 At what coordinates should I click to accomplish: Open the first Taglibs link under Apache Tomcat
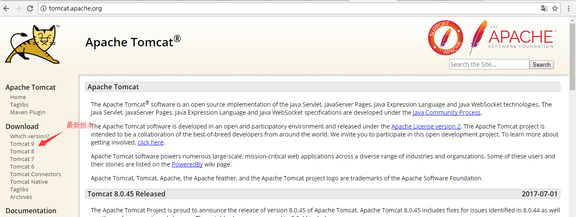click(19, 104)
